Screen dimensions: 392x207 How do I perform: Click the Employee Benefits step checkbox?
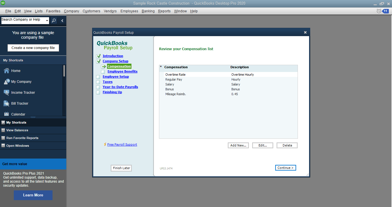click(103, 72)
